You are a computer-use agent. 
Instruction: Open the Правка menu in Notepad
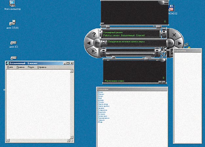pyautogui.click(x=20, y=67)
